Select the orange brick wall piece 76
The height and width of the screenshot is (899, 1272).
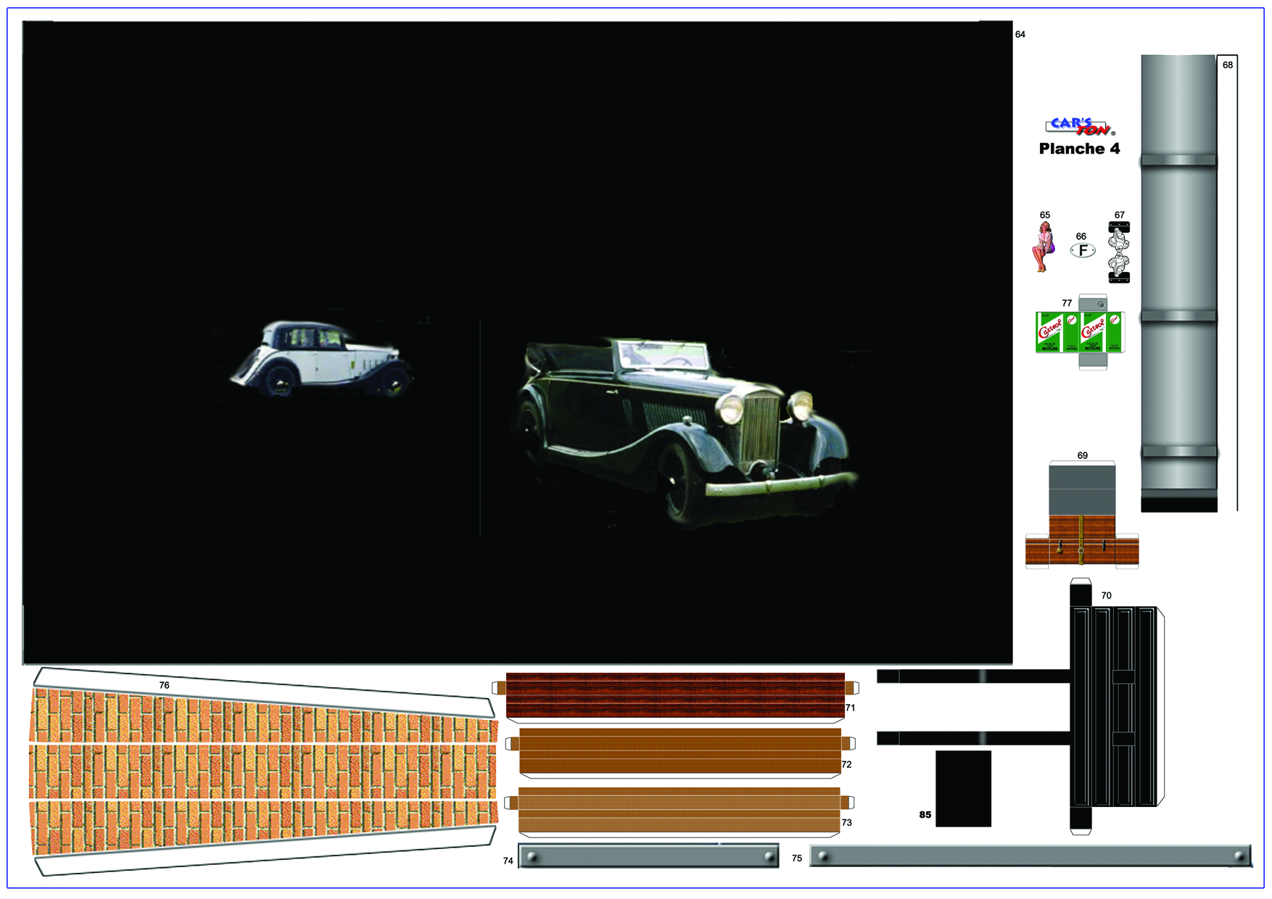point(263,771)
